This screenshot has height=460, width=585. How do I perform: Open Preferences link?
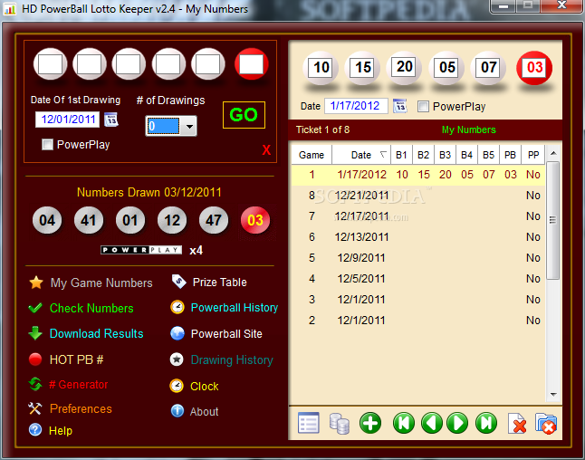(x=81, y=409)
